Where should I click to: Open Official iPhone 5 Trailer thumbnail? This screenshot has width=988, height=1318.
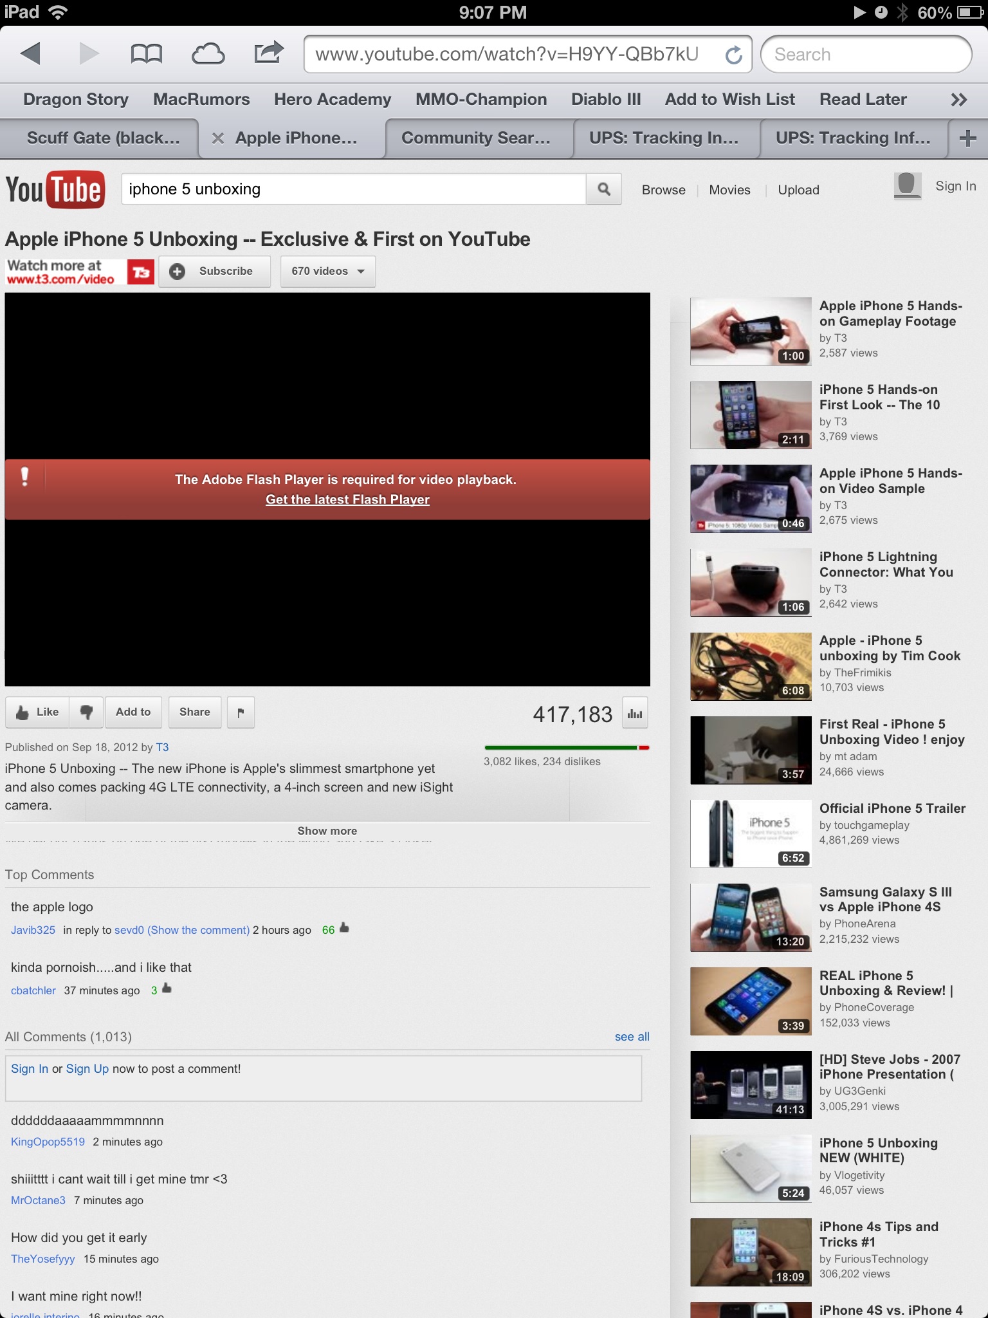coord(751,834)
